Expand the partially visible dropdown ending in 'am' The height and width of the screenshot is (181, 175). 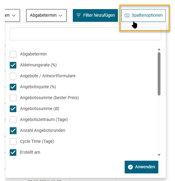tap(12, 15)
